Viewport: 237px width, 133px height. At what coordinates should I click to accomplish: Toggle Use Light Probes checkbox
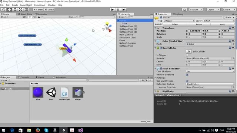187,81
